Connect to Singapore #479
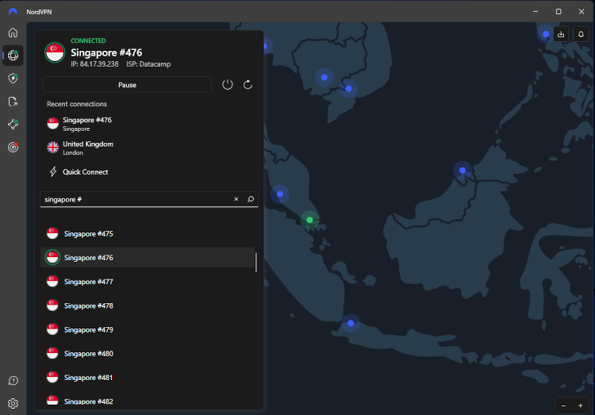Viewport: 595px width, 415px height. (x=148, y=329)
